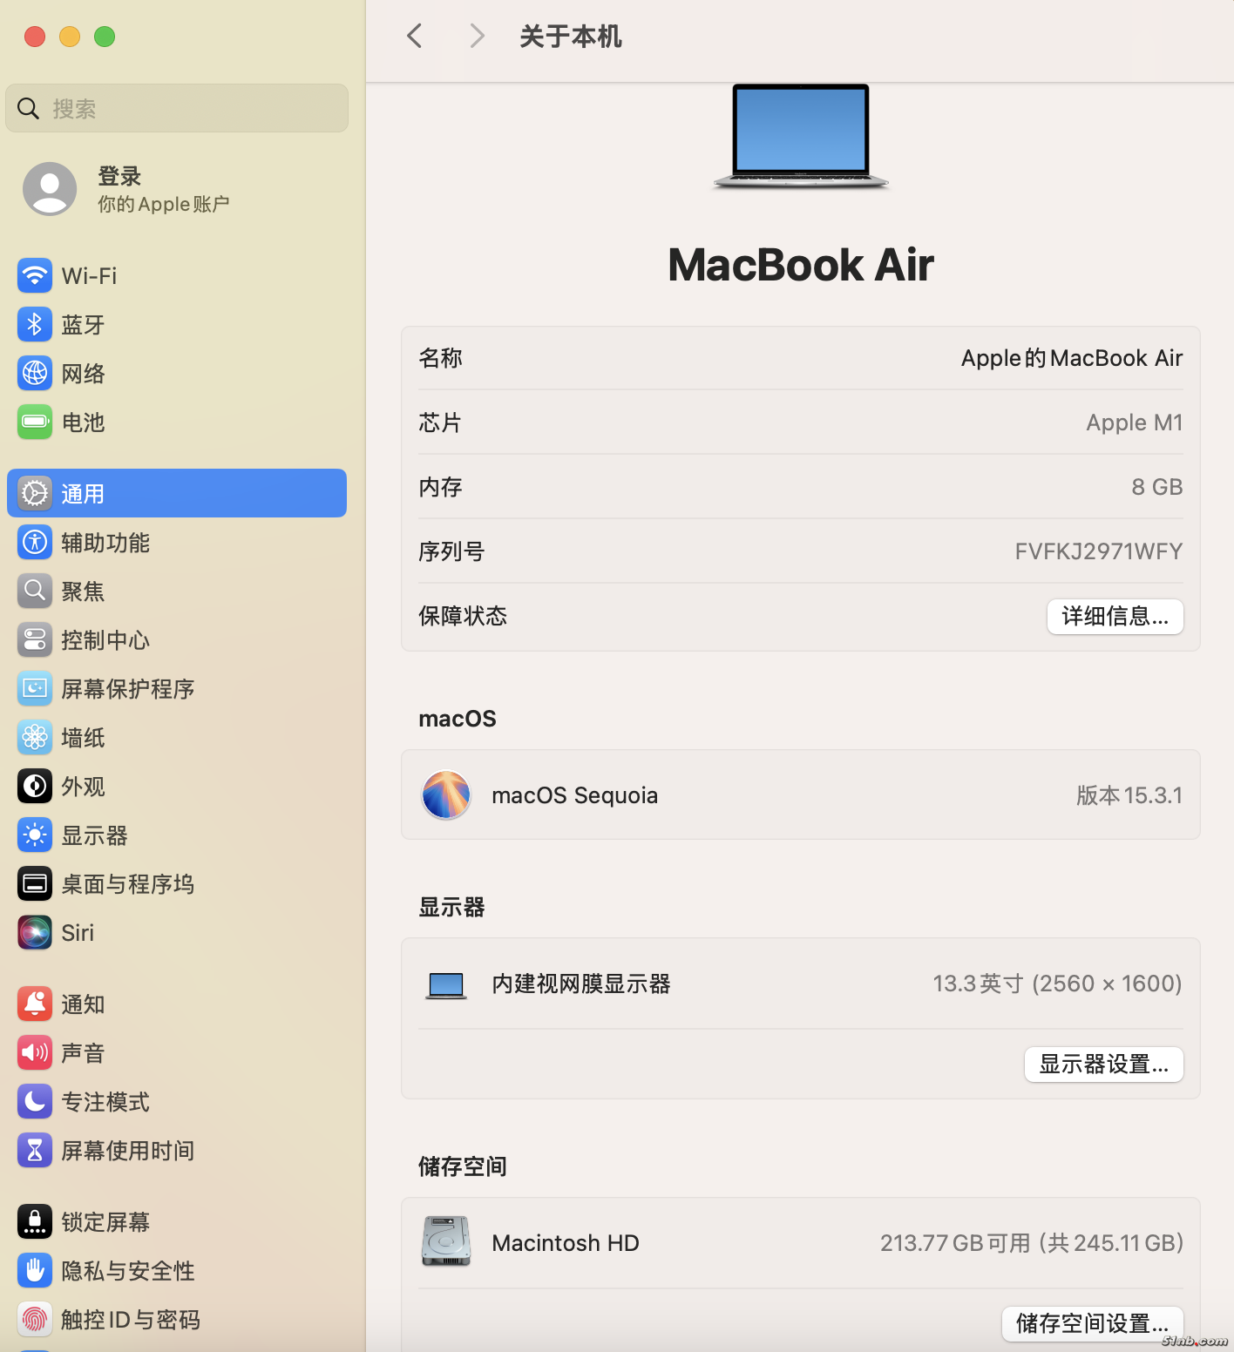Open Wi-Fi settings from the sidebar

pos(90,275)
